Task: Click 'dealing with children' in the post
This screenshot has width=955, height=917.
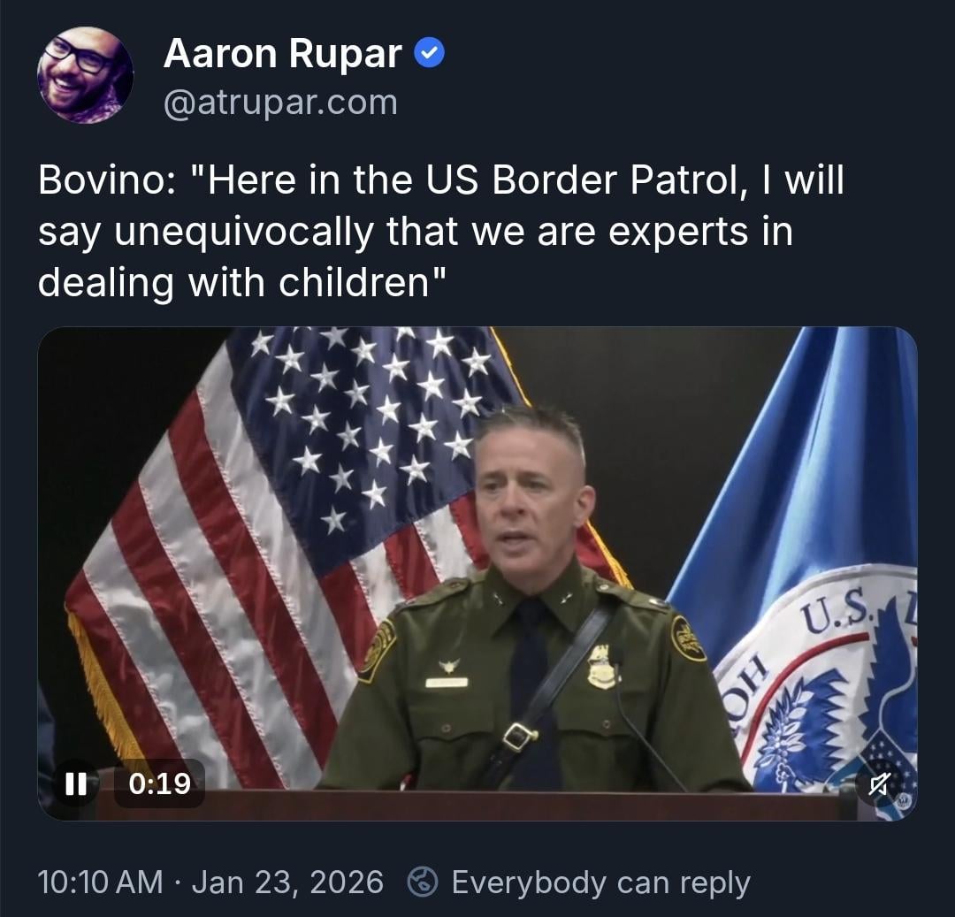Action: click(x=233, y=283)
